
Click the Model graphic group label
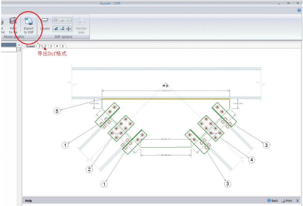tap(14, 37)
